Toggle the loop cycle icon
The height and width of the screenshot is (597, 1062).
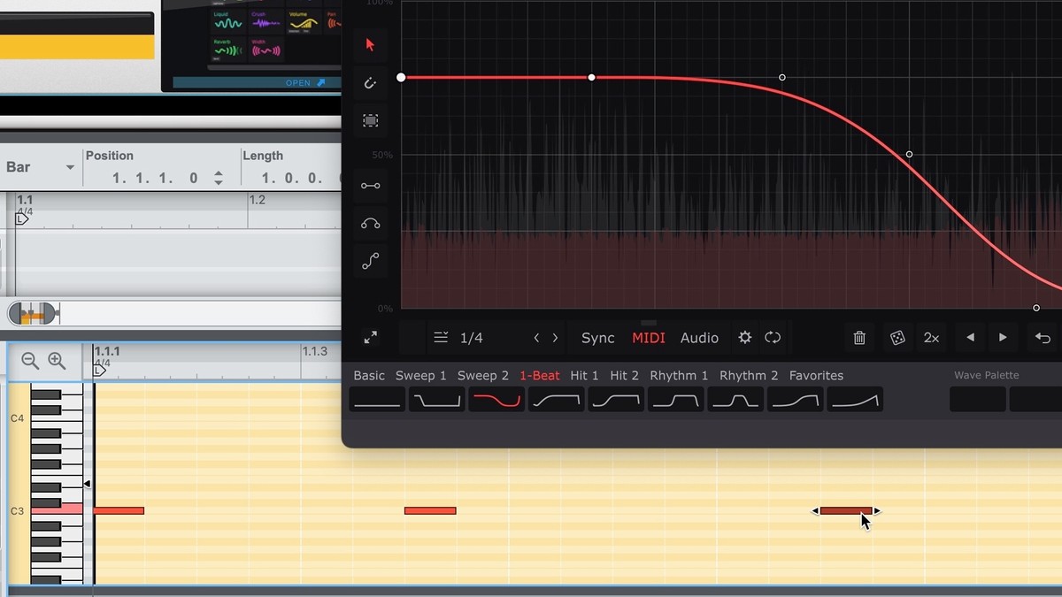[773, 338]
